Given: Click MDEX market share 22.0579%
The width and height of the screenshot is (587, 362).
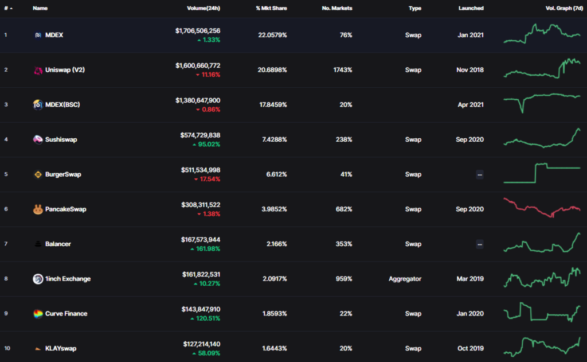Looking at the screenshot, I should tap(272, 35).
